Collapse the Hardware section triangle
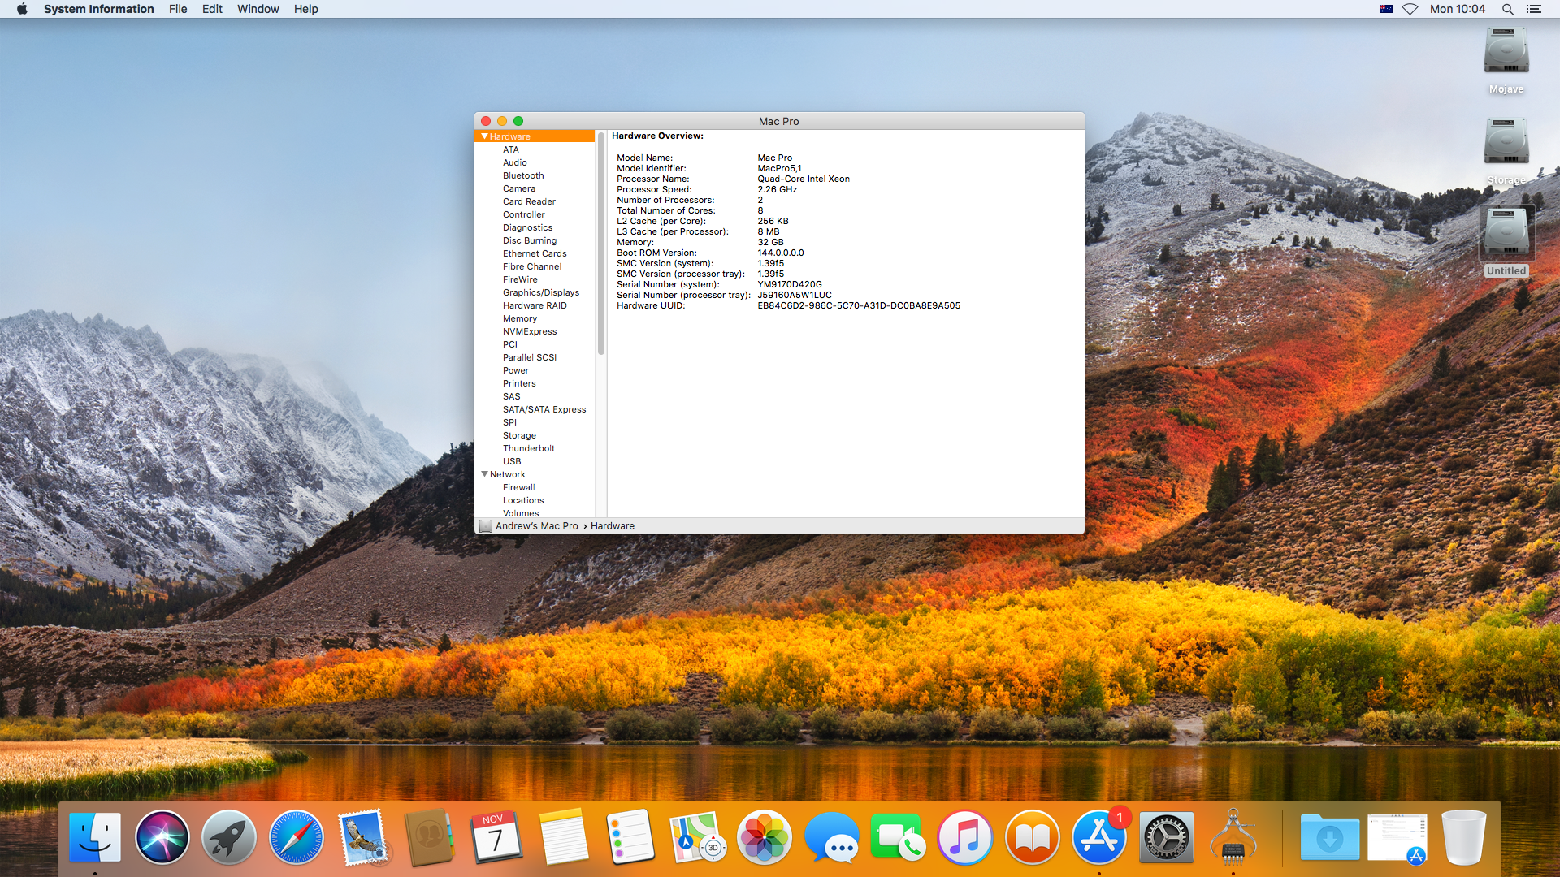 pos(484,136)
